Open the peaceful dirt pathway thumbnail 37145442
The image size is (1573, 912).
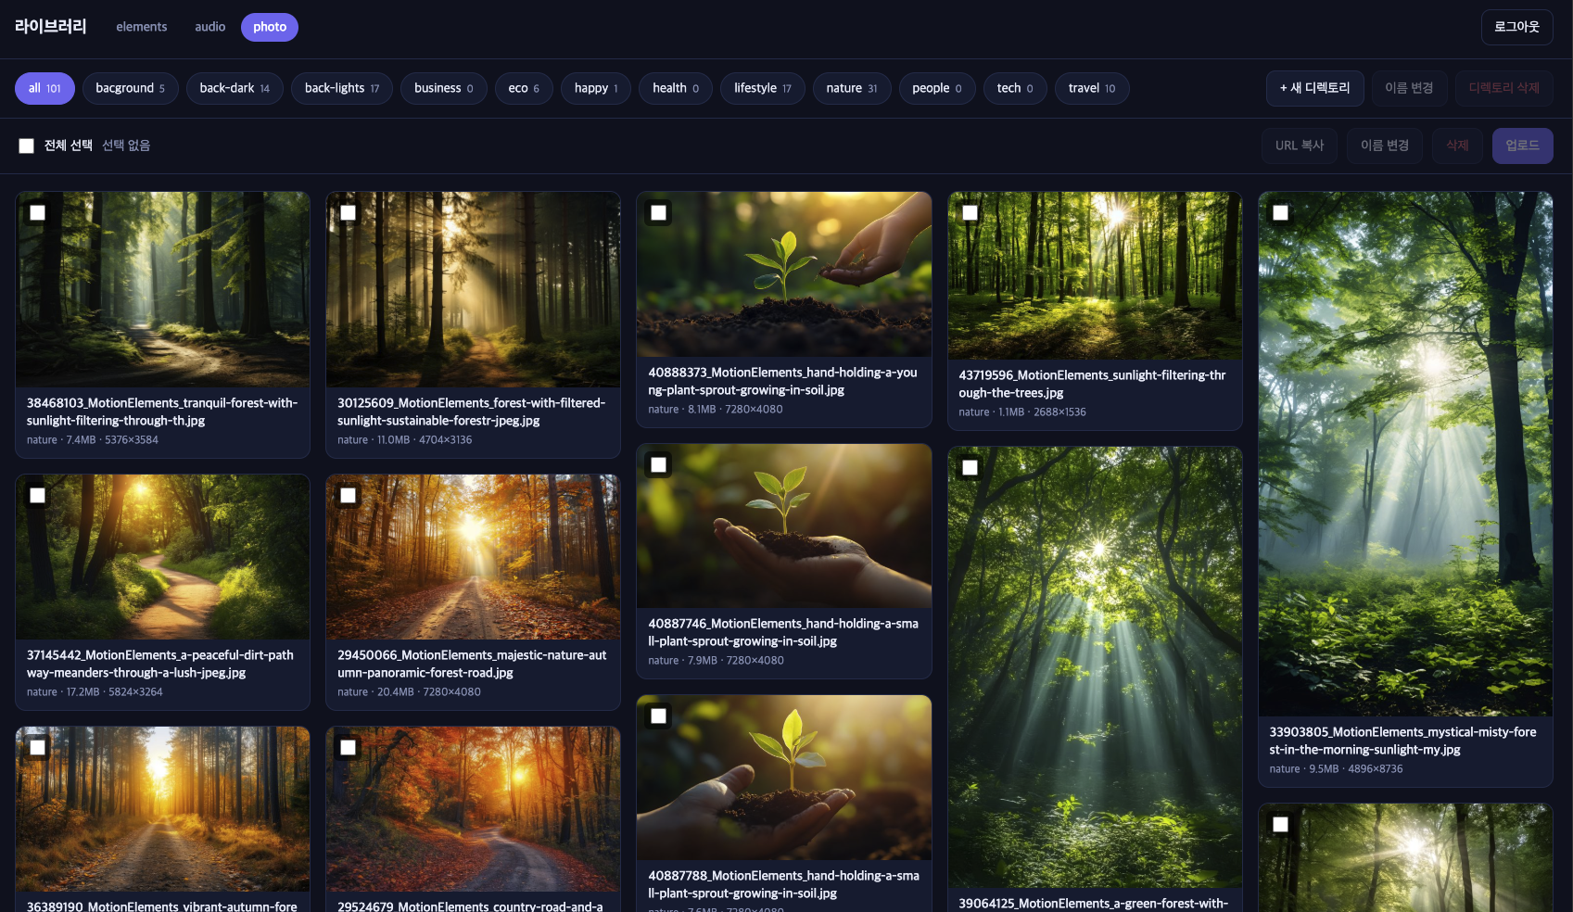click(163, 557)
